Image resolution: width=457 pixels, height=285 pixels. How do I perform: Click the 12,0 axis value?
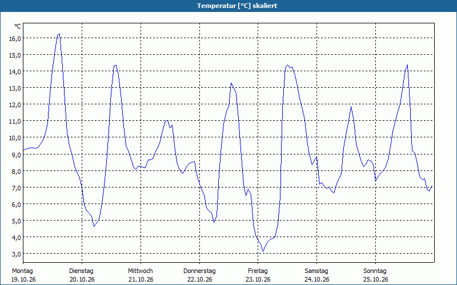pos(15,105)
